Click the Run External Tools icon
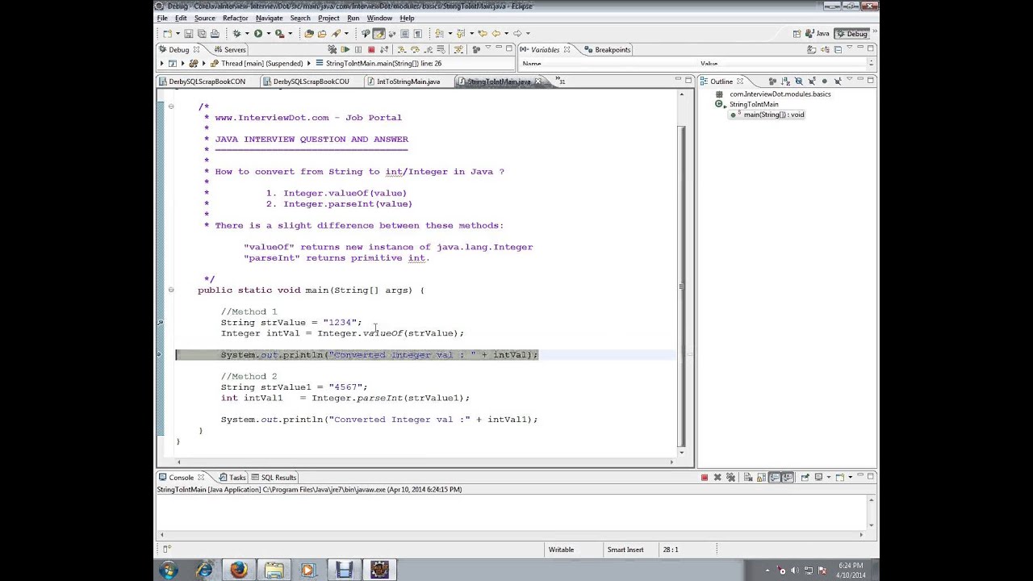 tap(279, 34)
